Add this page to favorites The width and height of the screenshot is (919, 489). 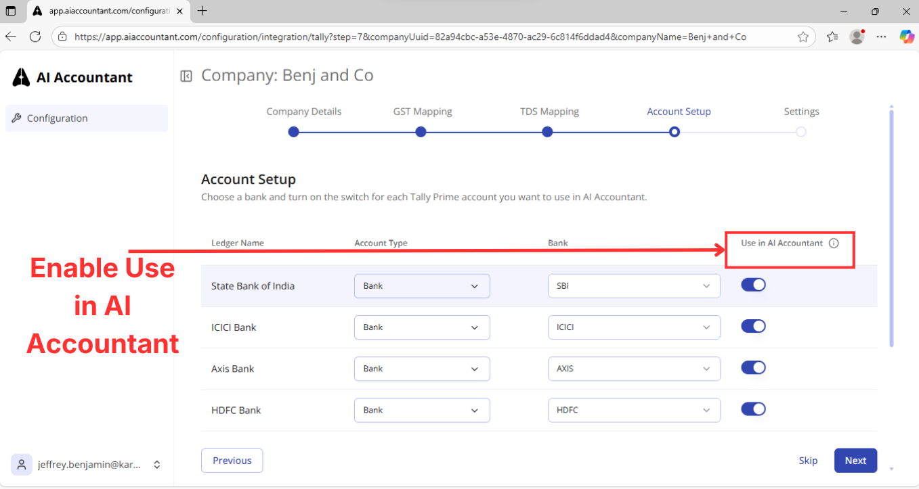tap(803, 37)
